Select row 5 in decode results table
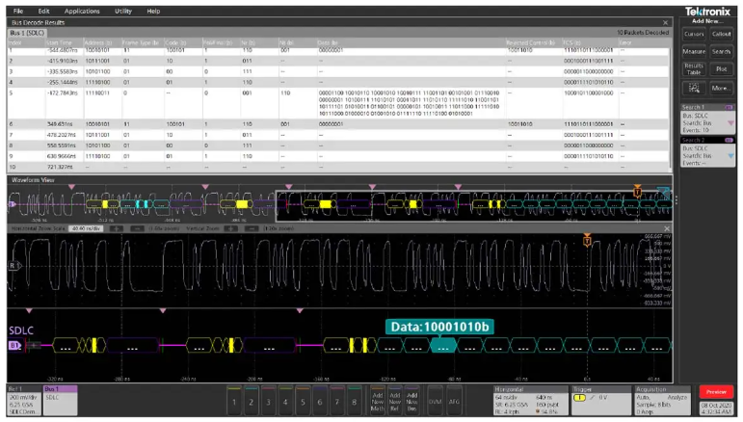Screen dimensions: 743x422 [338, 103]
